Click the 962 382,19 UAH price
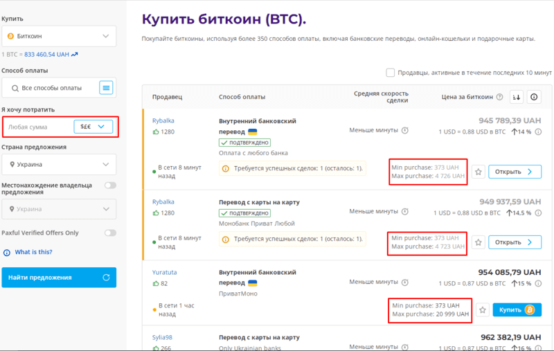Screen dimensions: 554x351 [x=511, y=337]
